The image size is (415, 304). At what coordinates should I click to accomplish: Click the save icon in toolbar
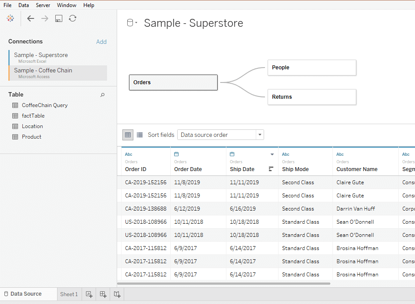click(x=59, y=18)
